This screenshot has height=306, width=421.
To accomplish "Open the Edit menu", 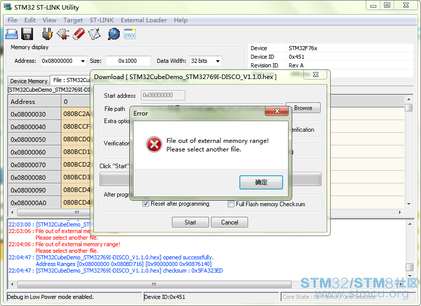I will click(x=30, y=20).
